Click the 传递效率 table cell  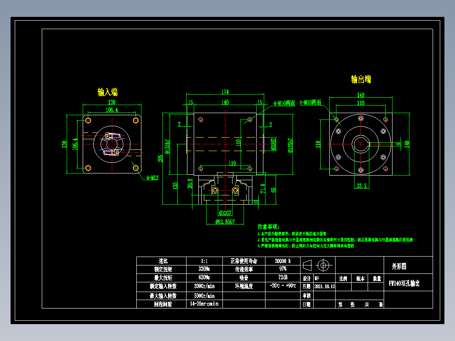tap(244, 269)
